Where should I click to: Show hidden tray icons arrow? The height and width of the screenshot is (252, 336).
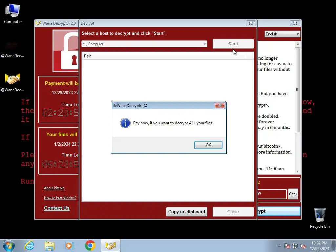279,246
